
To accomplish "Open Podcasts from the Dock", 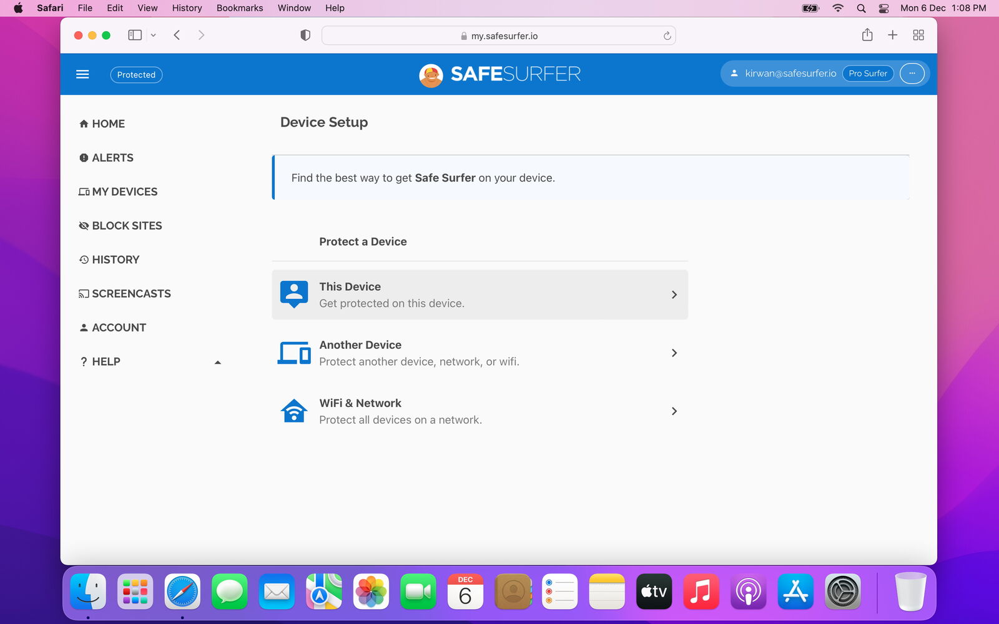I will click(748, 591).
